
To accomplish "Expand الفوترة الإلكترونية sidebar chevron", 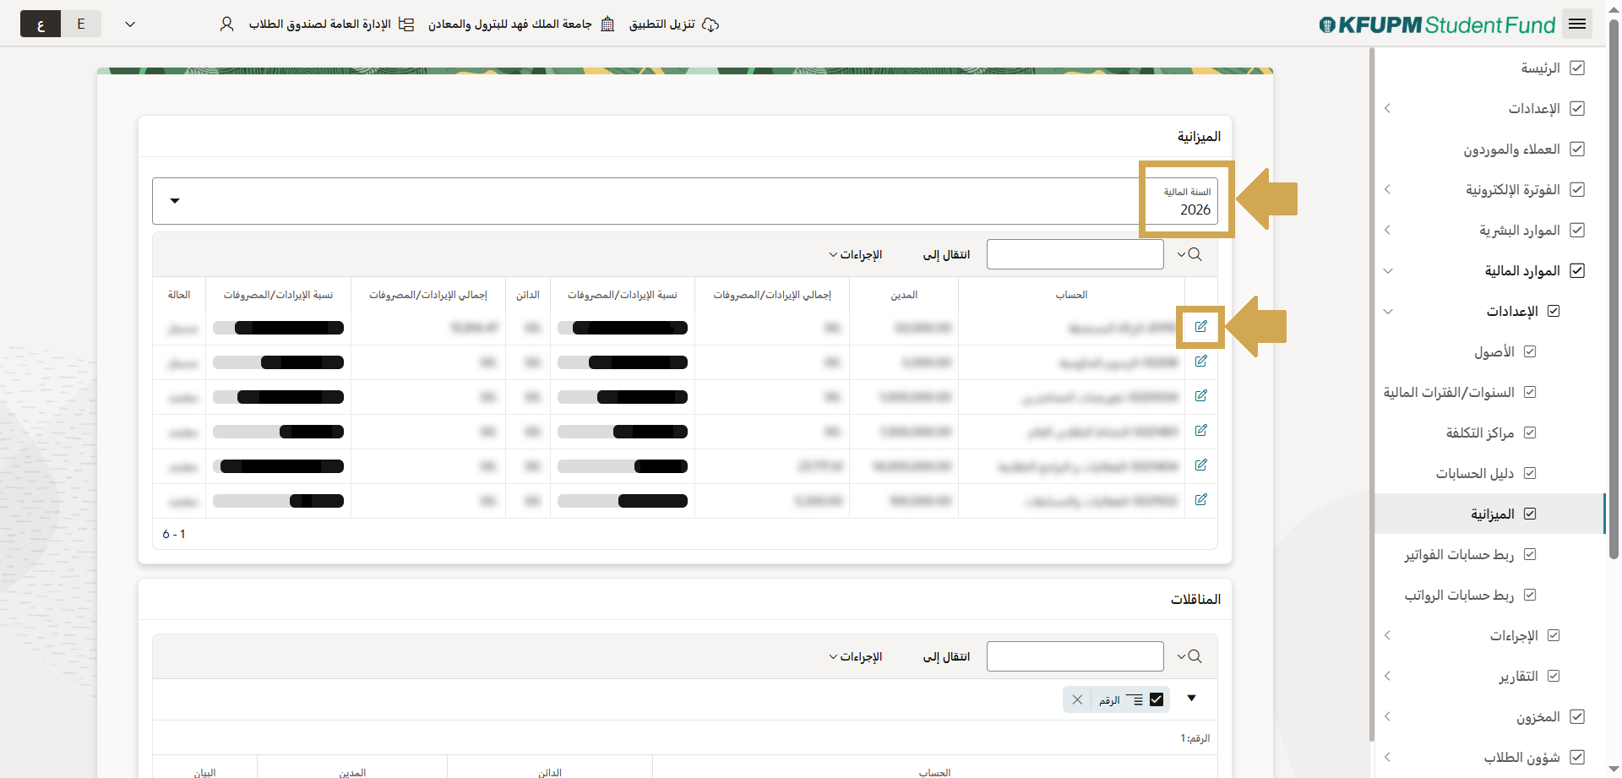I will pyautogui.click(x=1387, y=189).
